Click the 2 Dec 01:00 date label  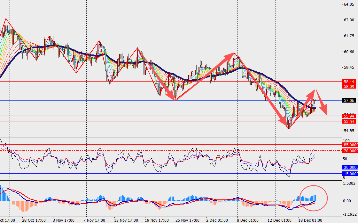point(217,220)
